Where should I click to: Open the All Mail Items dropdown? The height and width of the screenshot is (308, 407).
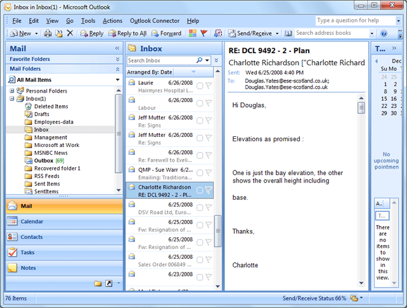coord(117,80)
